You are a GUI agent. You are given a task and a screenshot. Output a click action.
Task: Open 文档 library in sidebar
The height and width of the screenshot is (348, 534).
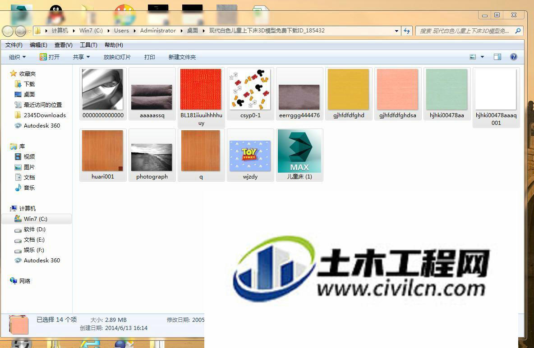coord(25,178)
